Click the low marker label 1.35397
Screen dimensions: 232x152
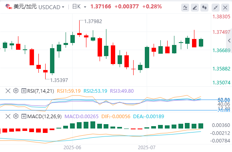coord(59,80)
